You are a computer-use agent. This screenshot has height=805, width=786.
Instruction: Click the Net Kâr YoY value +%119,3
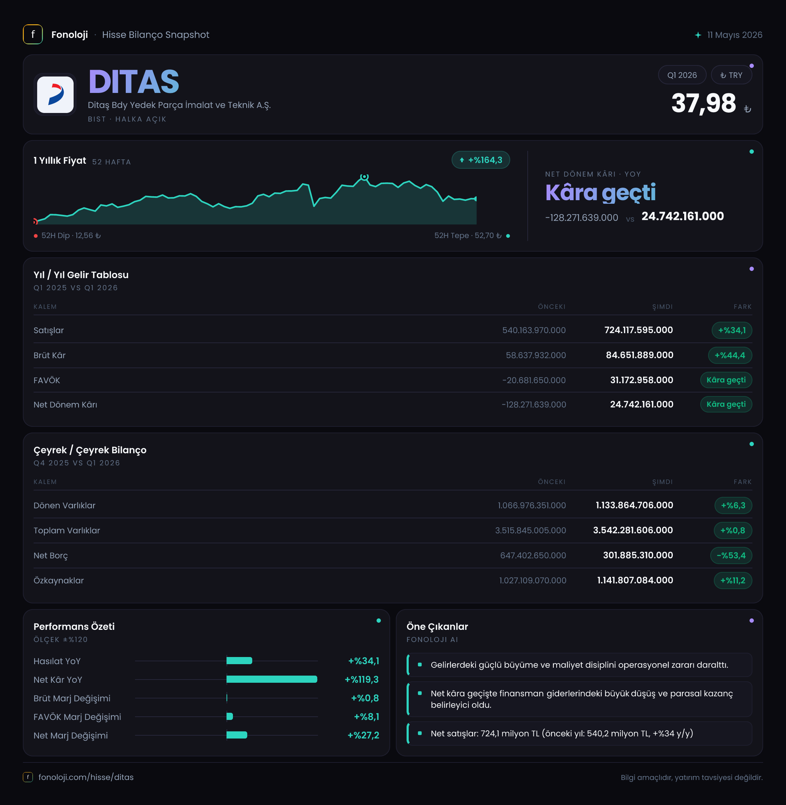pos(362,680)
